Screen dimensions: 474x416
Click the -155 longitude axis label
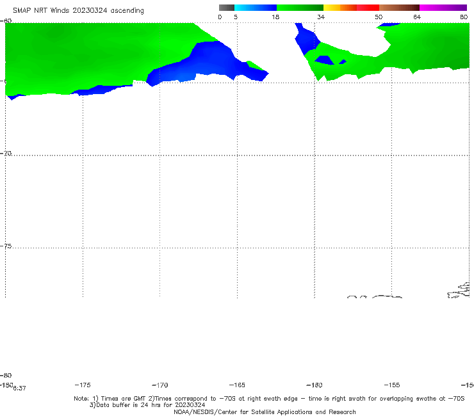[392, 385]
